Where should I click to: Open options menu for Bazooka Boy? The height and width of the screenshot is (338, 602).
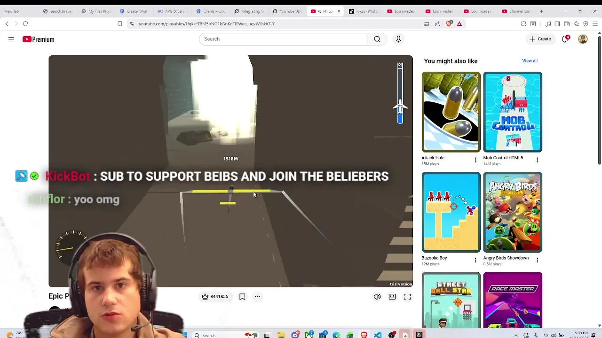pyautogui.click(x=475, y=260)
